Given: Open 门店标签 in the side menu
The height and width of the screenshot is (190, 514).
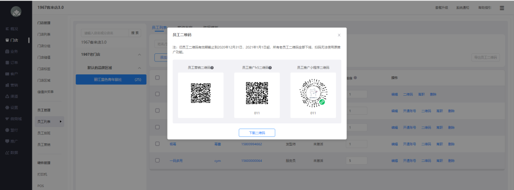Looking at the screenshot, I should point(44,69).
